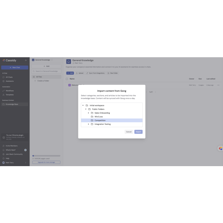The image size is (223, 223).
Task: Open Workflows in the sidebar
Action: (10, 90)
